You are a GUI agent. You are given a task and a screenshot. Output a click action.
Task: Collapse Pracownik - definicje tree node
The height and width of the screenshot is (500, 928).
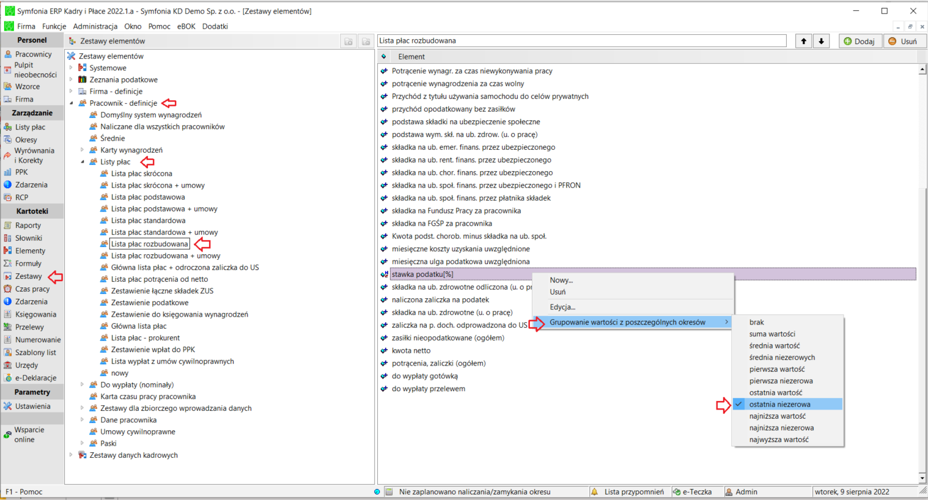(x=72, y=103)
